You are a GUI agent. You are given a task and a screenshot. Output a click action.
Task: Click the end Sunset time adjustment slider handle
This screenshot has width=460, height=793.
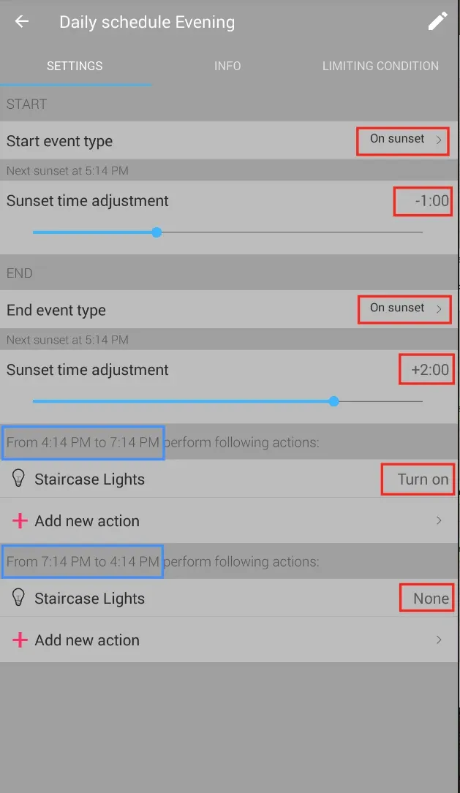pyautogui.click(x=334, y=401)
